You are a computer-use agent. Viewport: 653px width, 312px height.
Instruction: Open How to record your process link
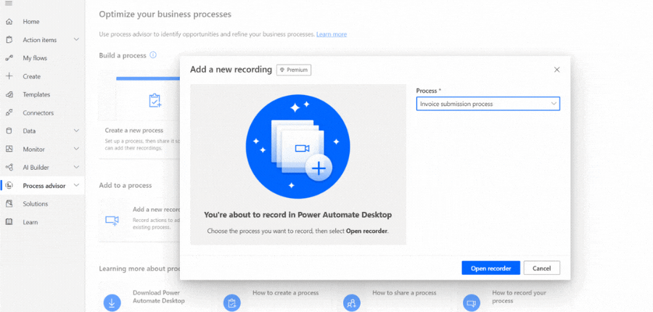point(519,297)
